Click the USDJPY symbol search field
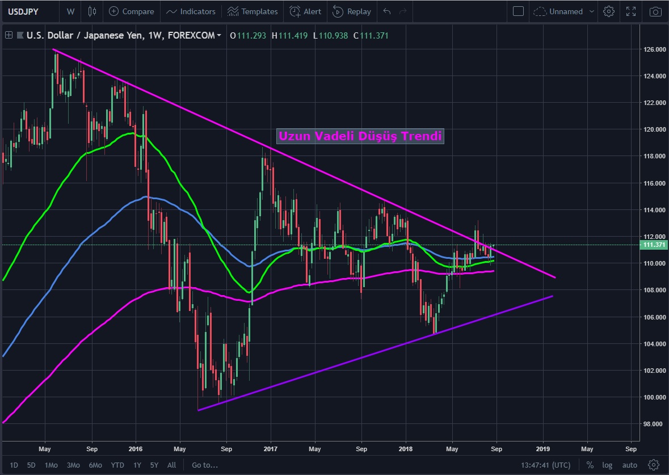Viewport: 669px width, 475px height. tap(28, 11)
